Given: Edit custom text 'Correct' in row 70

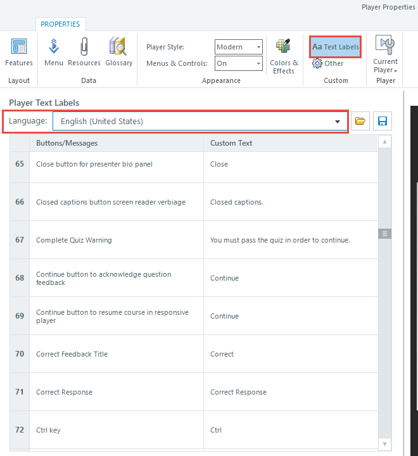Looking at the screenshot, I should (291, 354).
